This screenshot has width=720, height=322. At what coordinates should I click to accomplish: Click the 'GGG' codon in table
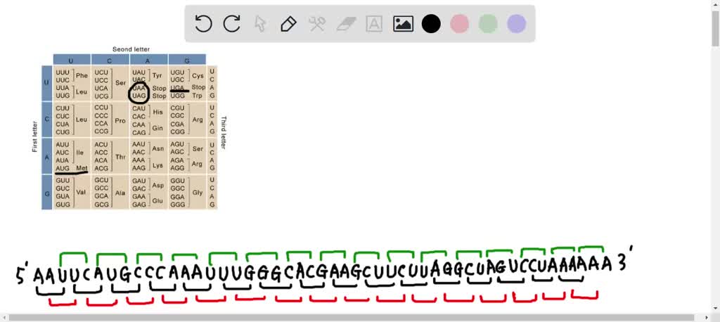[177, 205]
